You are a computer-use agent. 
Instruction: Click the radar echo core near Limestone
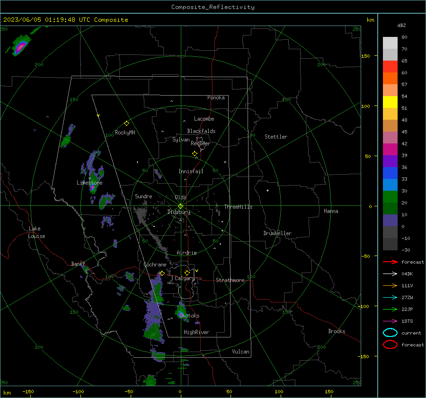click(92, 187)
